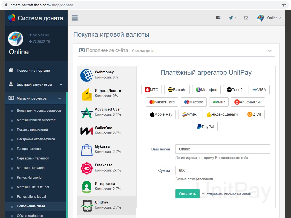Open Новости на портале sidebar item
The image size is (291, 218).
(x=33, y=70)
